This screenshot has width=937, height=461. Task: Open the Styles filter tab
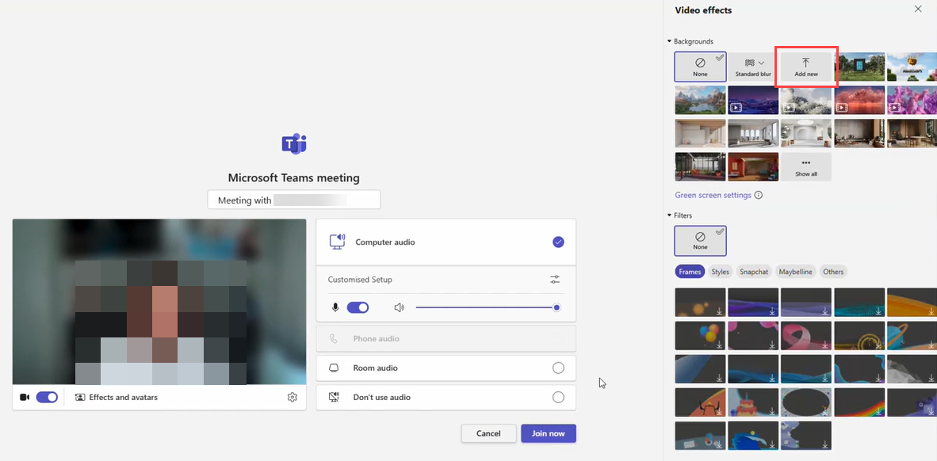coord(720,272)
